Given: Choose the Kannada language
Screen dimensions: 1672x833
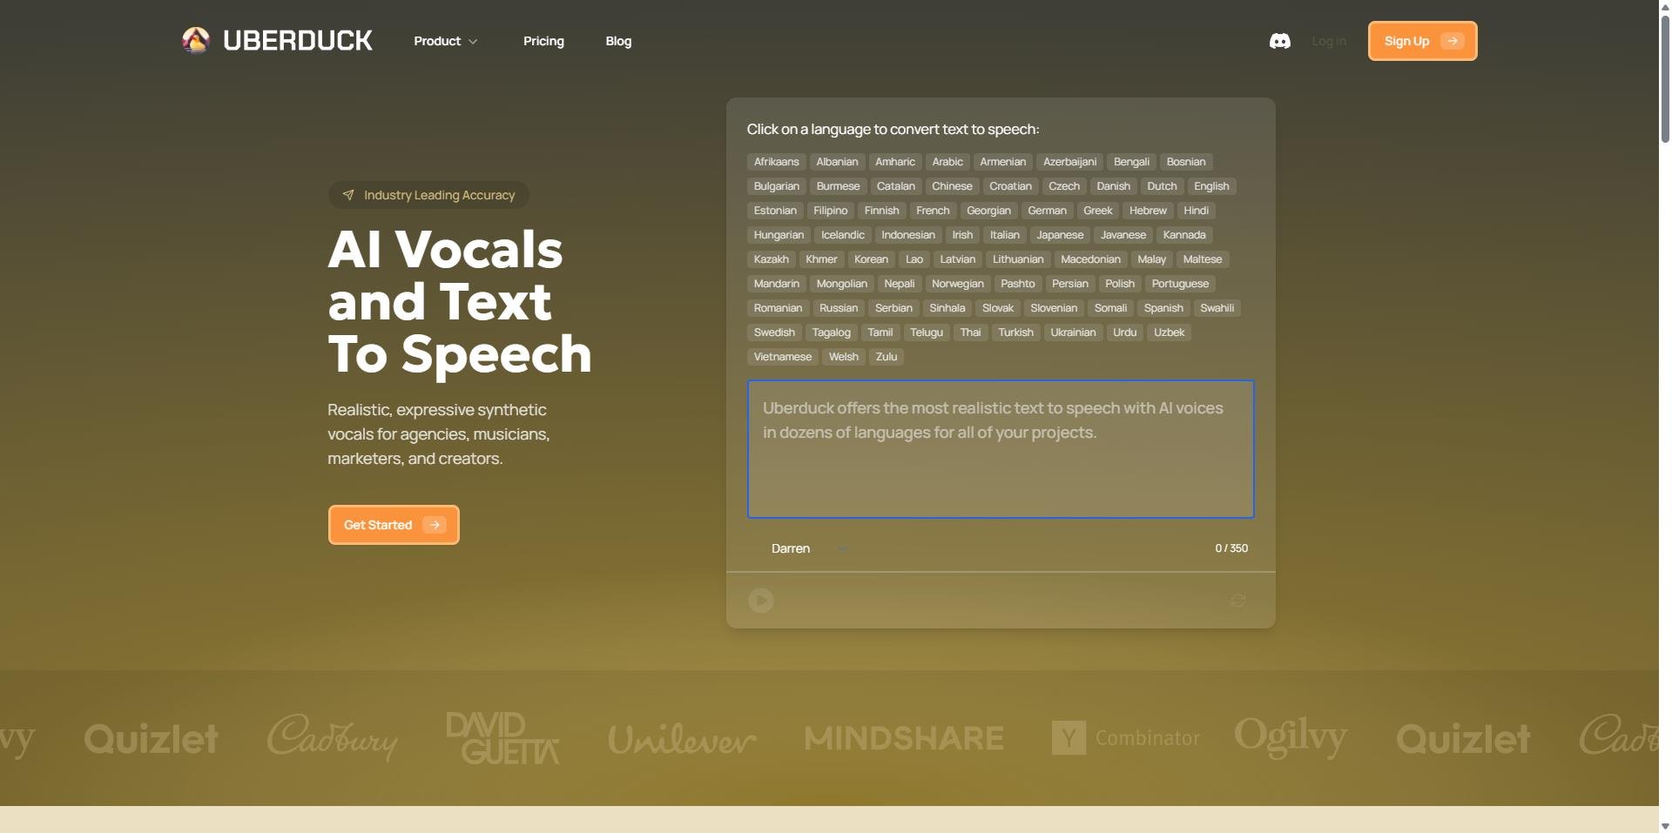Looking at the screenshot, I should click(1184, 235).
